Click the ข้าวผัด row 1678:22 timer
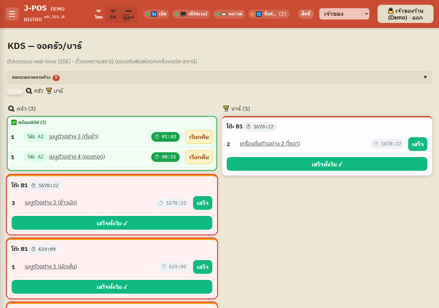439x308 pixels. click(173, 203)
